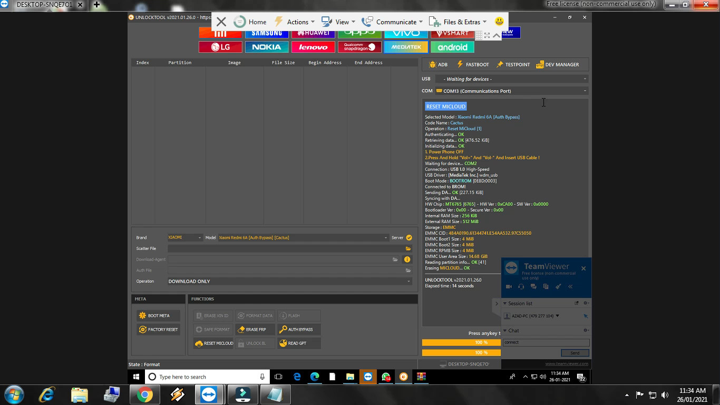This screenshot has height=405, width=720.
Task: Toggle fullscreen icon in TeamViewer toolbar
Action: point(487,35)
